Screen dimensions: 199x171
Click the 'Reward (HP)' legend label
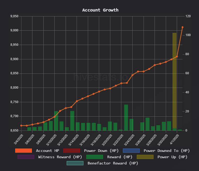click(120, 157)
